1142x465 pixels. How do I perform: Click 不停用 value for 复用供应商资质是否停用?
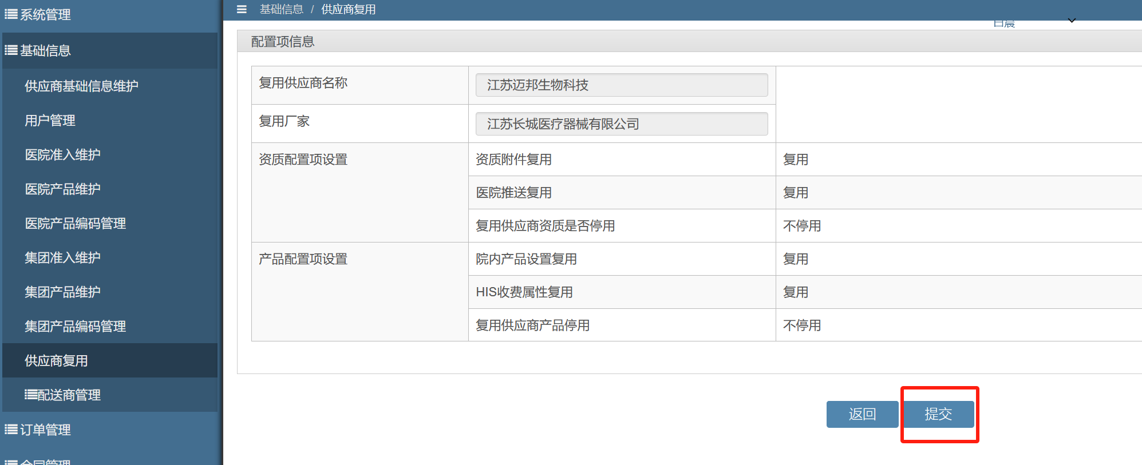pyautogui.click(x=802, y=226)
